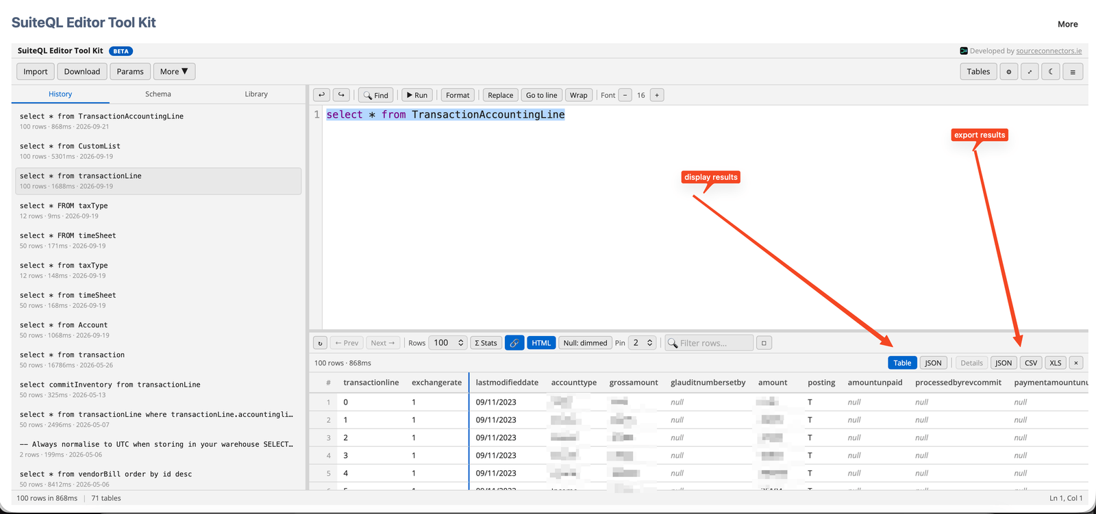Sort by exchangerate column header

point(436,383)
